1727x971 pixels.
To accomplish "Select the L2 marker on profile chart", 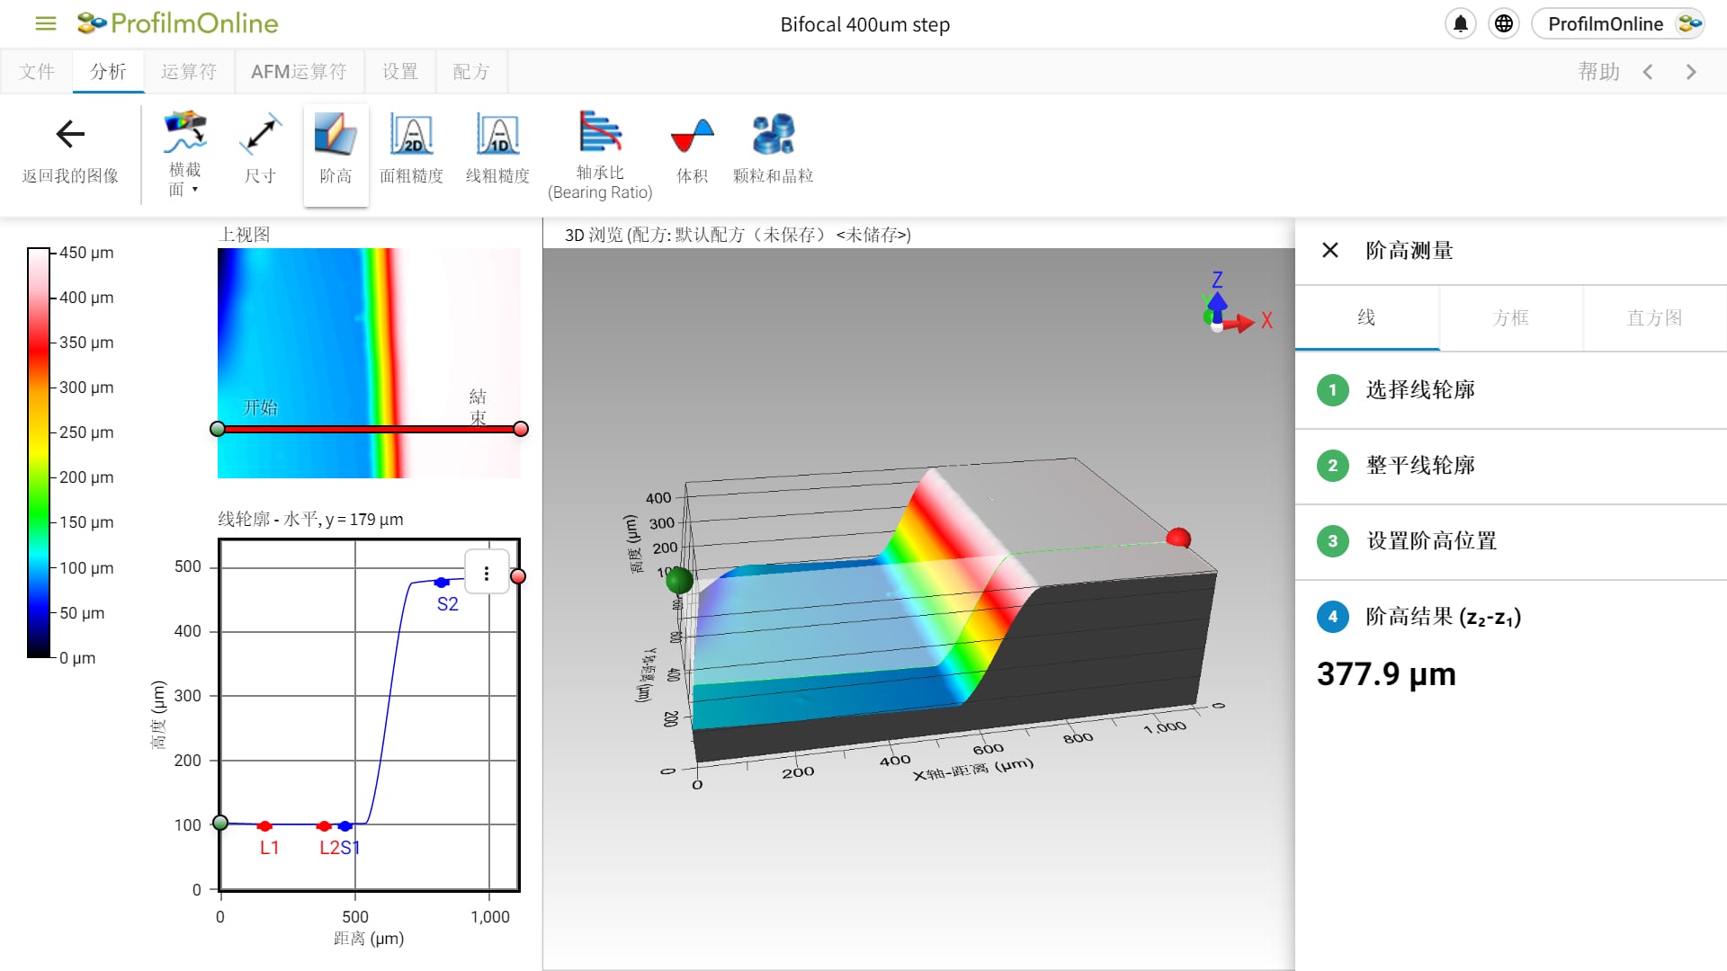I will point(324,825).
